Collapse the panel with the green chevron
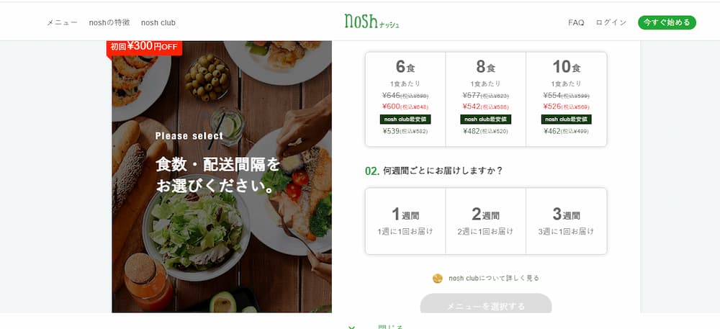Viewport: 720px width, 329px height. [x=352, y=327]
